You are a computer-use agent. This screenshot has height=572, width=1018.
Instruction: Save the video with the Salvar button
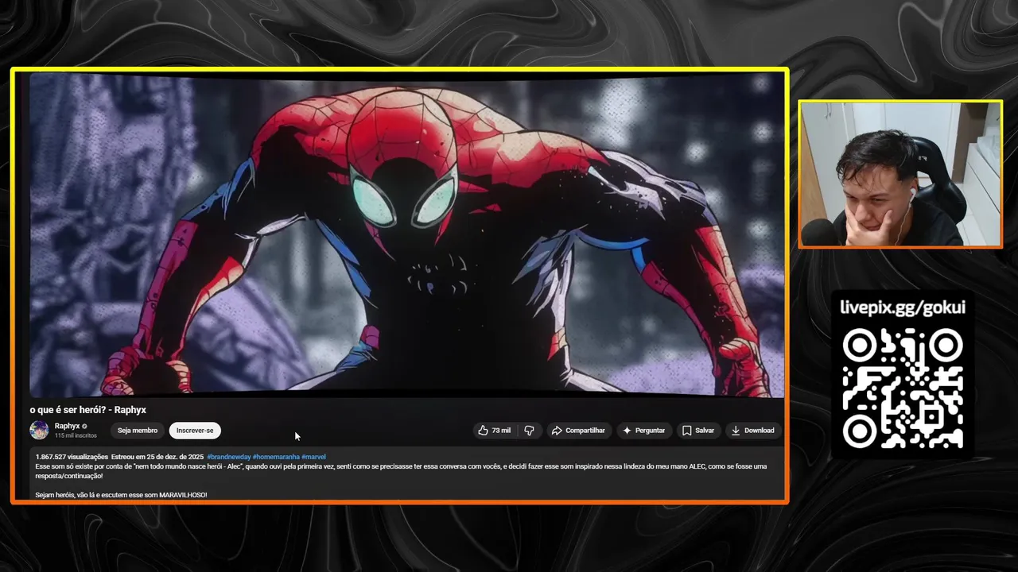698,431
